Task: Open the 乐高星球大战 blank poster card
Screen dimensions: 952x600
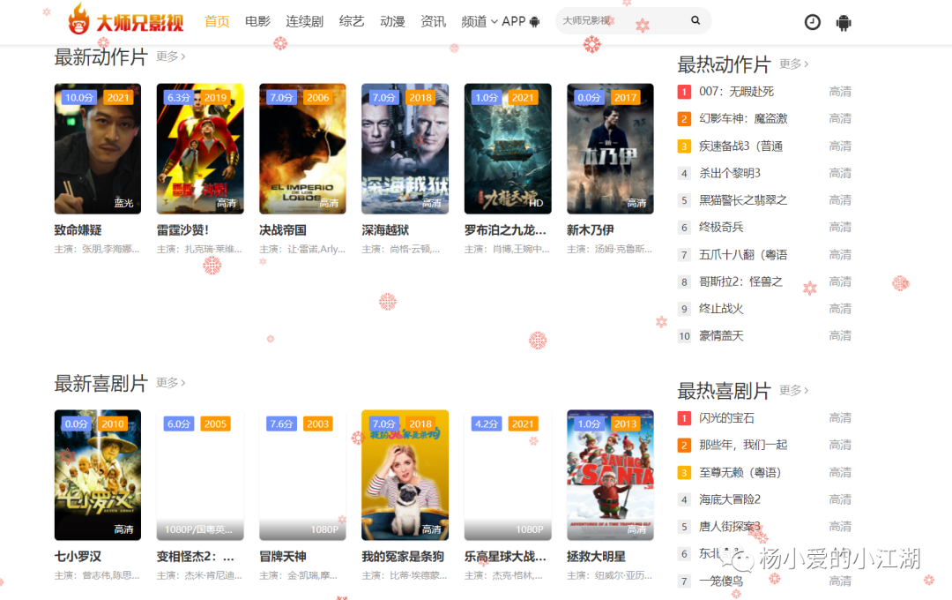Action: [x=508, y=475]
